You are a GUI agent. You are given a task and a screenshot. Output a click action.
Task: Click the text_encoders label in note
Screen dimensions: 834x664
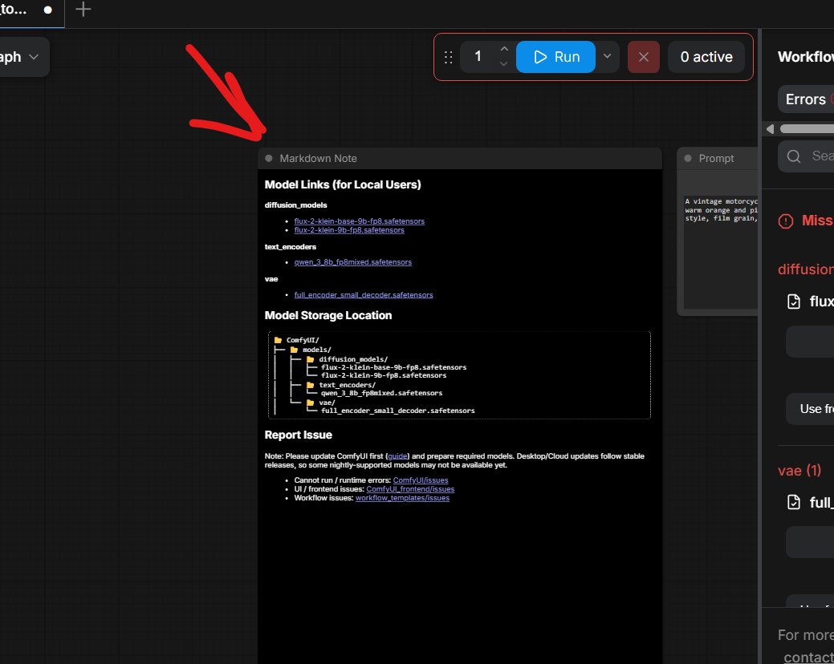click(291, 247)
